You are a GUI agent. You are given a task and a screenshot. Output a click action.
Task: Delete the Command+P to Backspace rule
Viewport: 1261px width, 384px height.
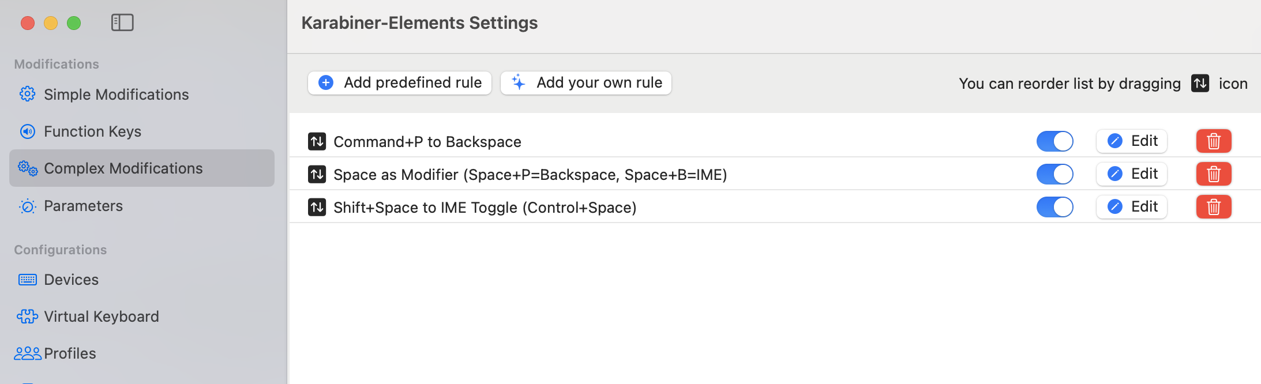click(1214, 141)
